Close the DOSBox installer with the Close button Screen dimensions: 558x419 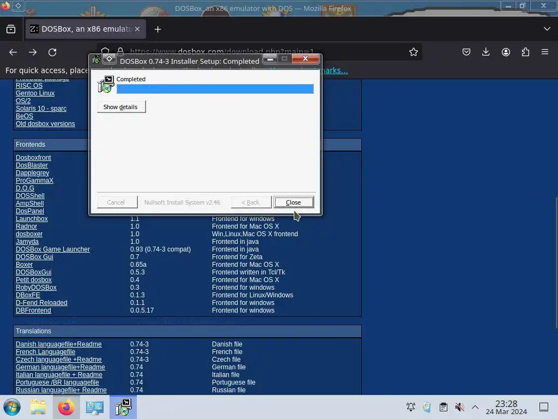[294, 202]
